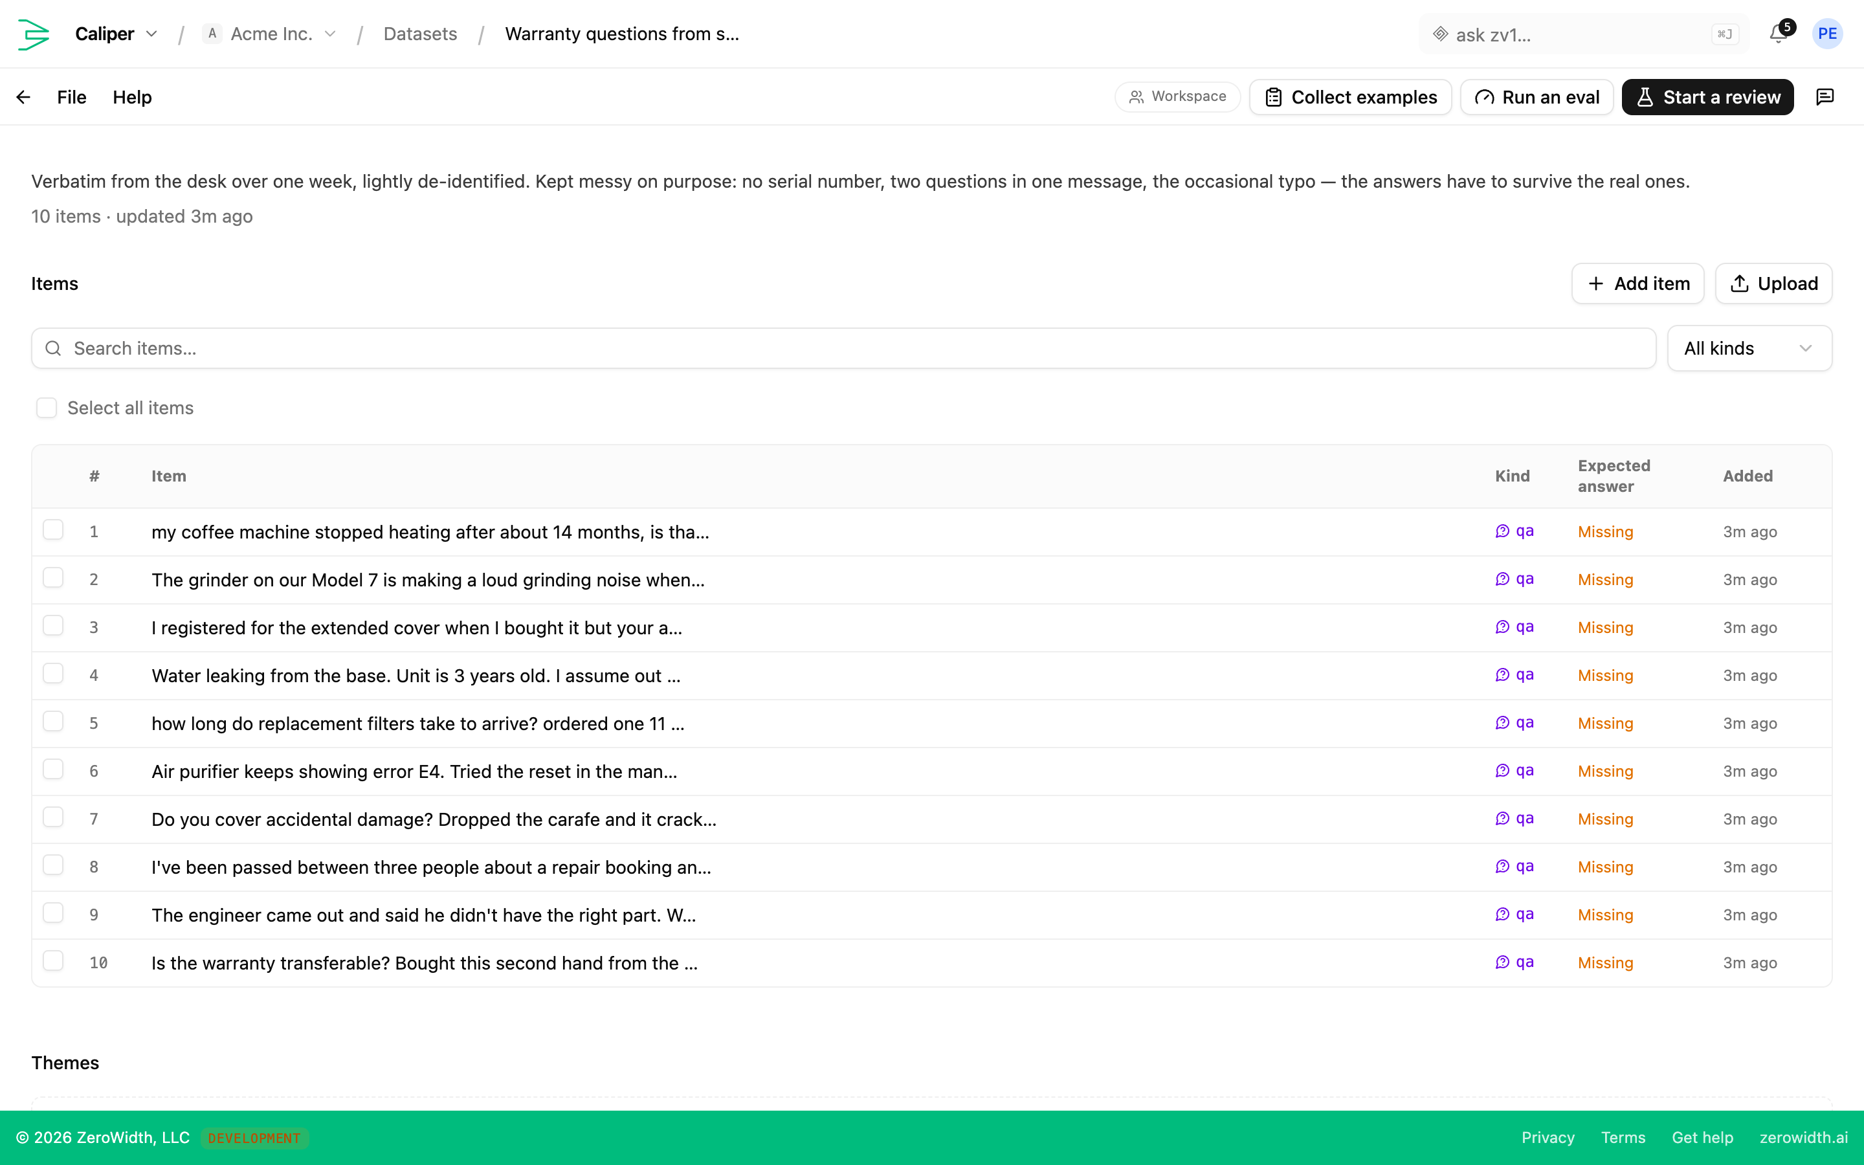Click the Upload button
Image resolution: width=1864 pixels, height=1165 pixels.
(1773, 283)
